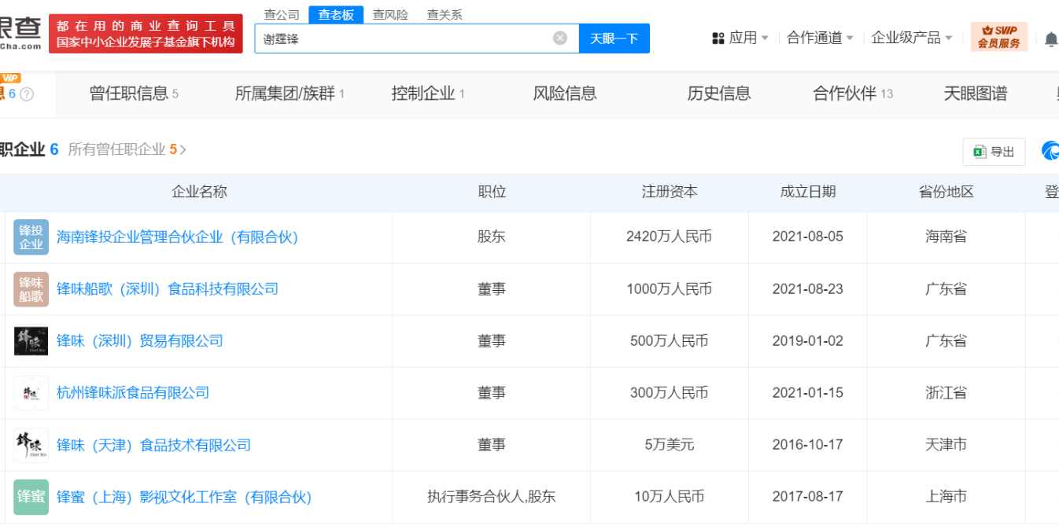
Task: Click the help question mark icon
Action: tap(26, 94)
